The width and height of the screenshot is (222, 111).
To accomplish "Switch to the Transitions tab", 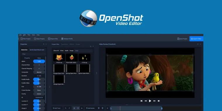I will [64, 44].
